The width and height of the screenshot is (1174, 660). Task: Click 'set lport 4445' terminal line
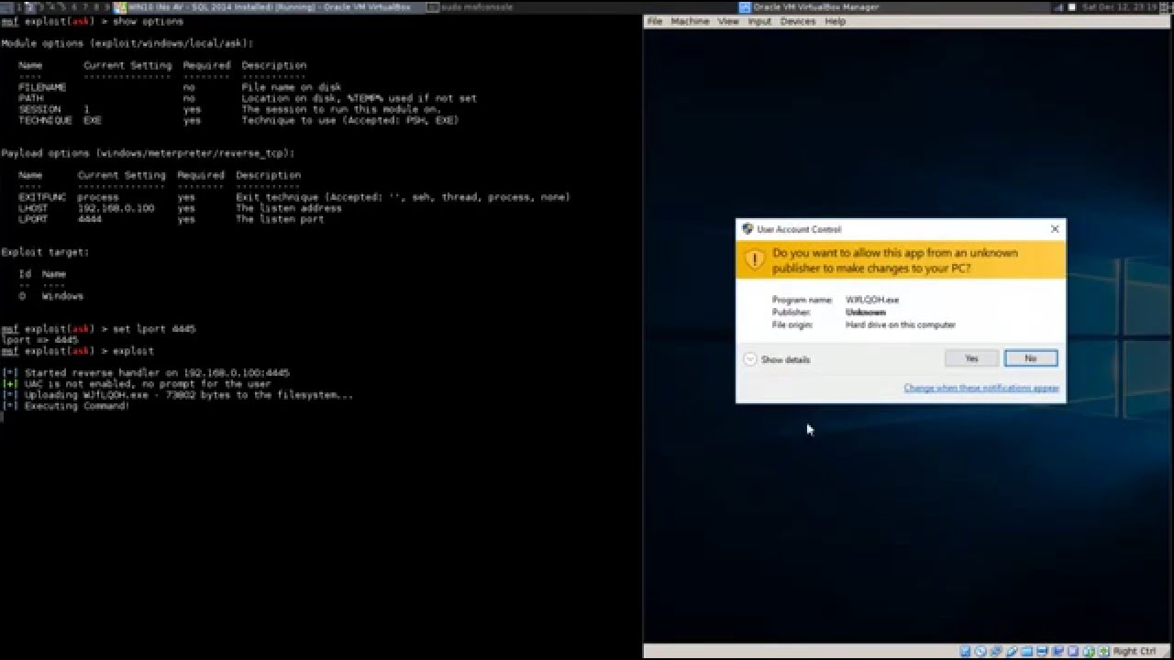pos(98,329)
